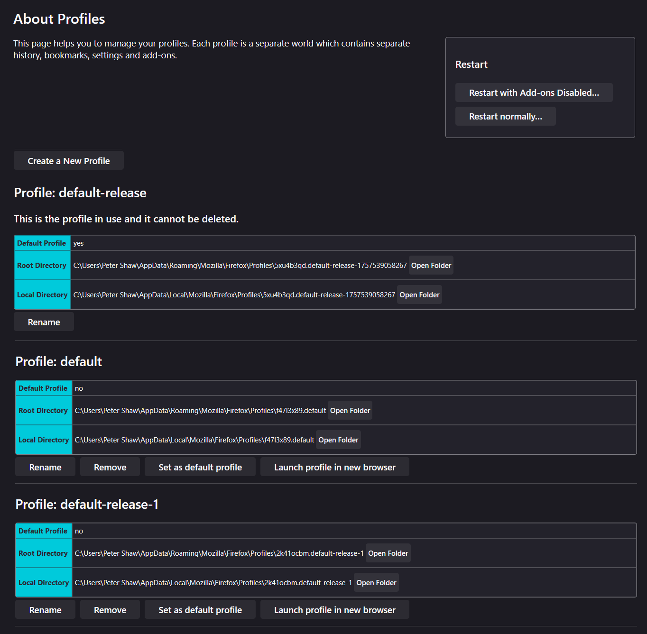Rename the default-release profile
Screen dimensions: 647x634
click(x=44, y=322)
